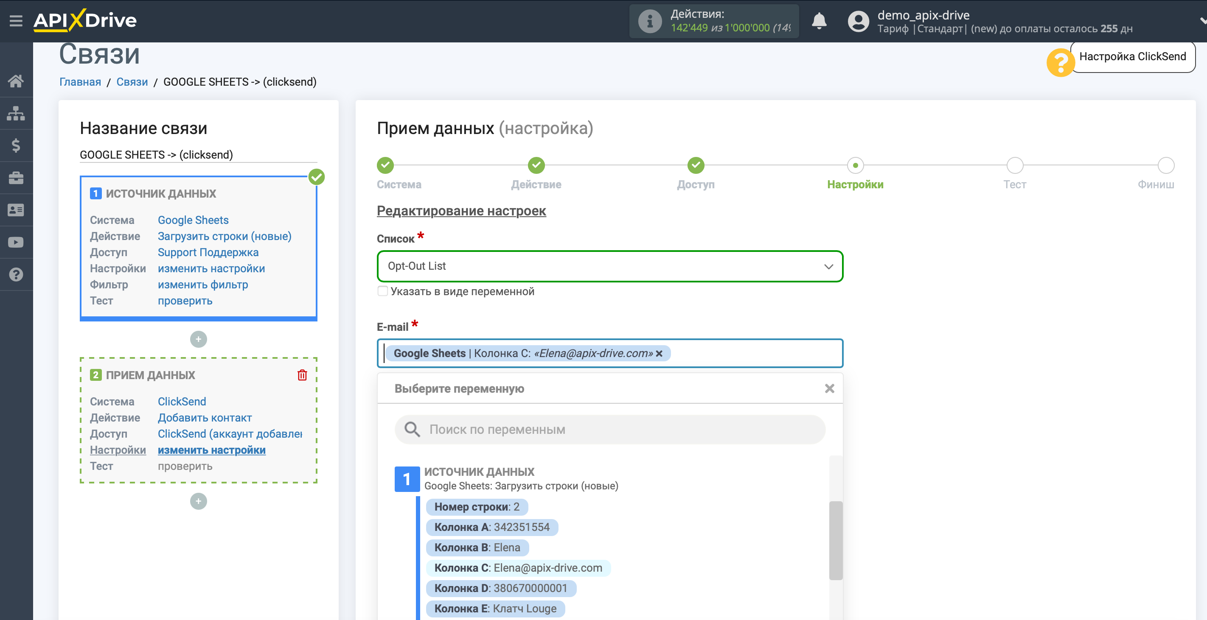Screen dimensions: 1207x620
Task: Click 'Добавить контакт' action link
Action: 205,417
